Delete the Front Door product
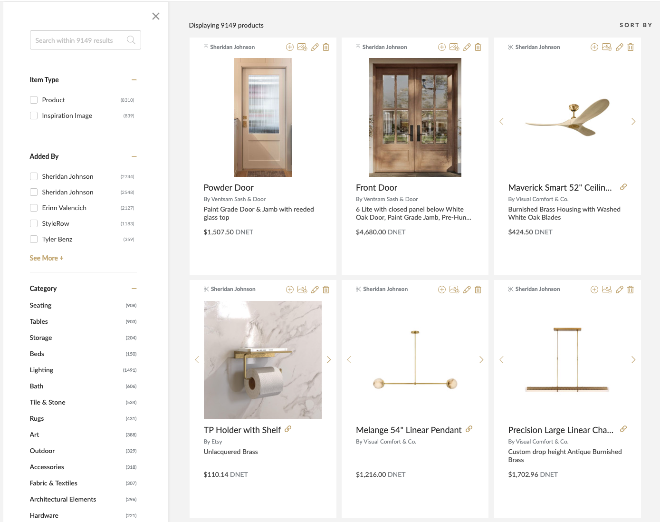Image resolution: width=660 pixels, height=522 pixels. click(x=478, y=47)
